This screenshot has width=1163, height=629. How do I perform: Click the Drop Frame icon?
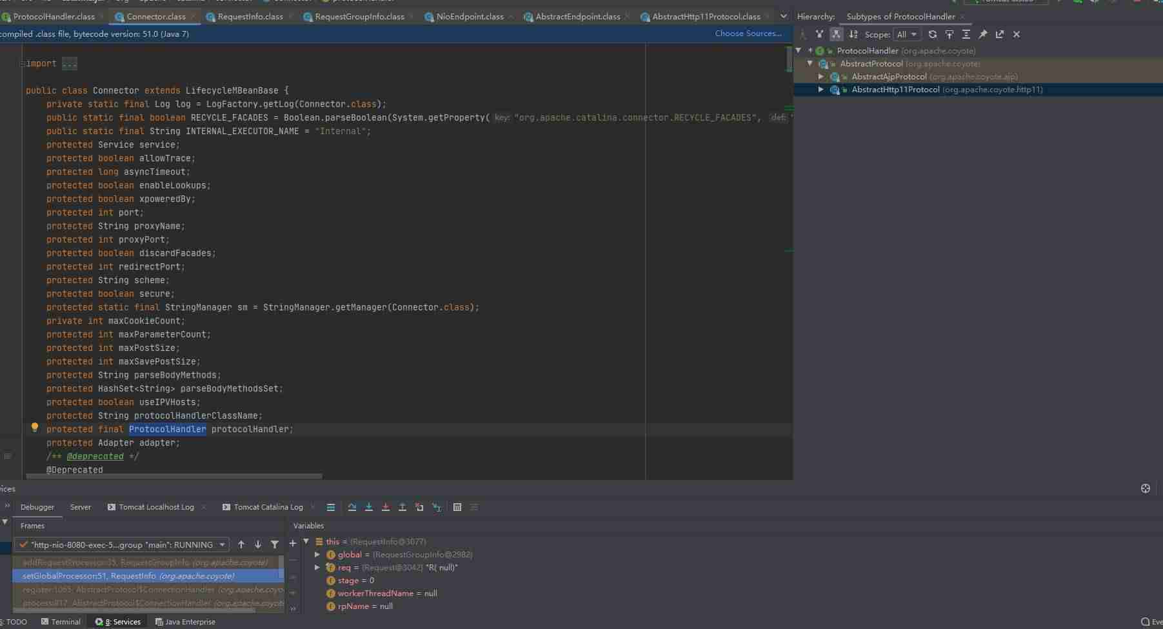(419, 507)
